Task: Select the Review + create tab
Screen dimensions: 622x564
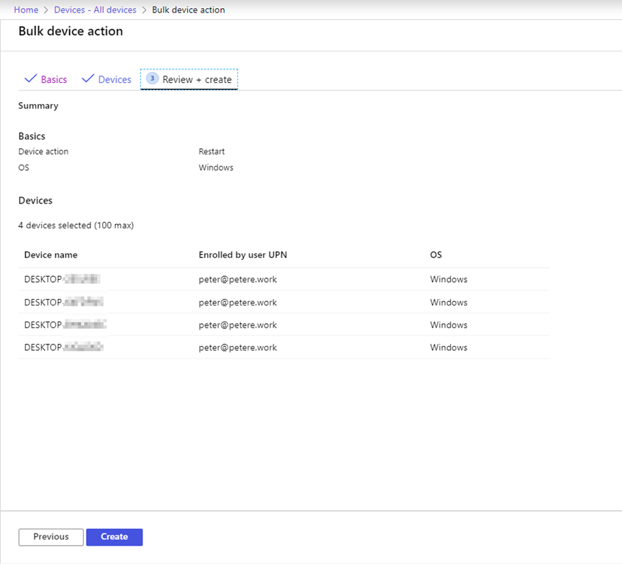Action: (x=197, y=79)
